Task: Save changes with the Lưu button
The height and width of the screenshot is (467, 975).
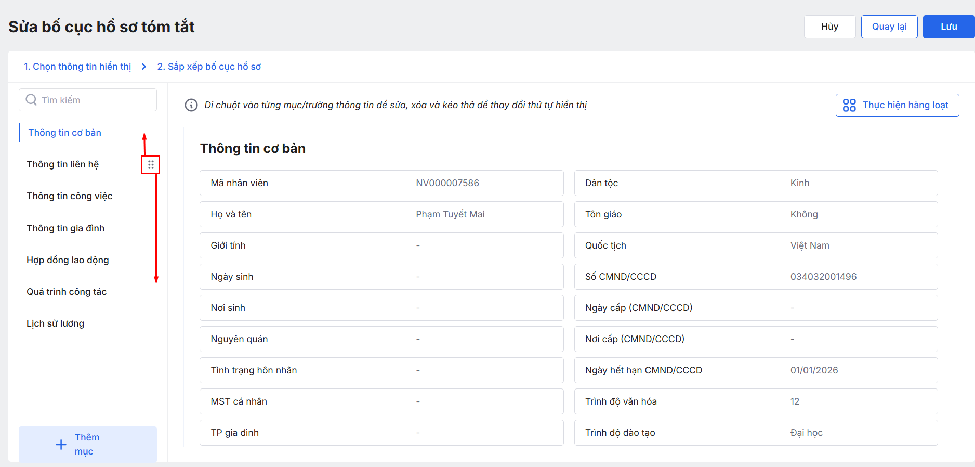Action: [x=948, y=27]
